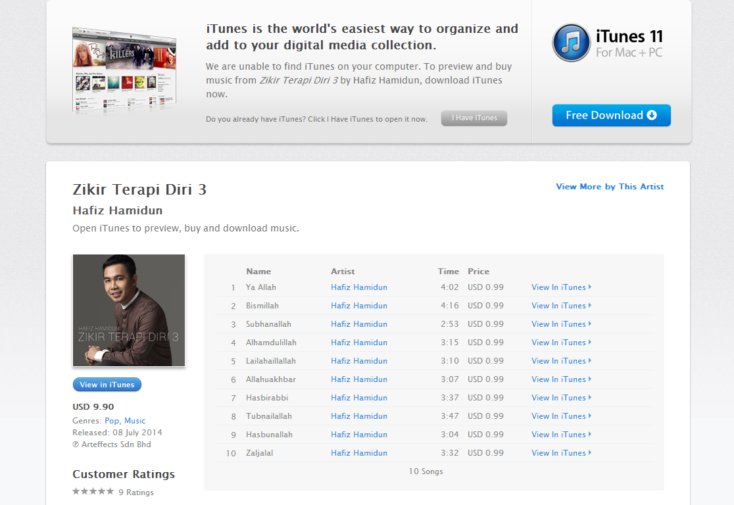Select the Hasbunallah song title
The image size is (734, 505).
269,435
